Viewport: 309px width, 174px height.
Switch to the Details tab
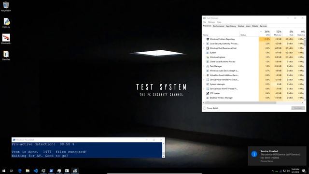(255, 26)
